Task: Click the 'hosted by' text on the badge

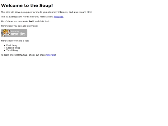Action: coord(15,31)
